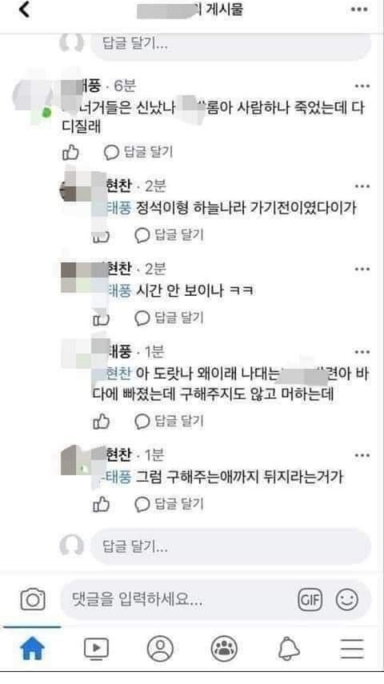Image resolution: width=384 pixels, height=684 pixels.
Task: Like the comment about 바다에 빠졌는데
Action: [101, 421]
